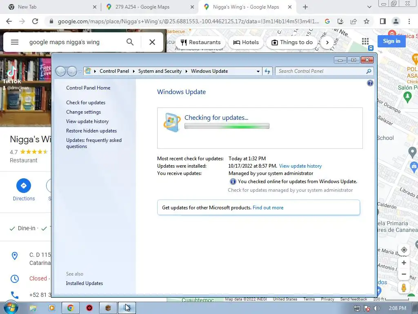The width and height of the screenshot is (418, 314).
Task: Click the Directions icon in Maps
Action: [x=24, y=186]
